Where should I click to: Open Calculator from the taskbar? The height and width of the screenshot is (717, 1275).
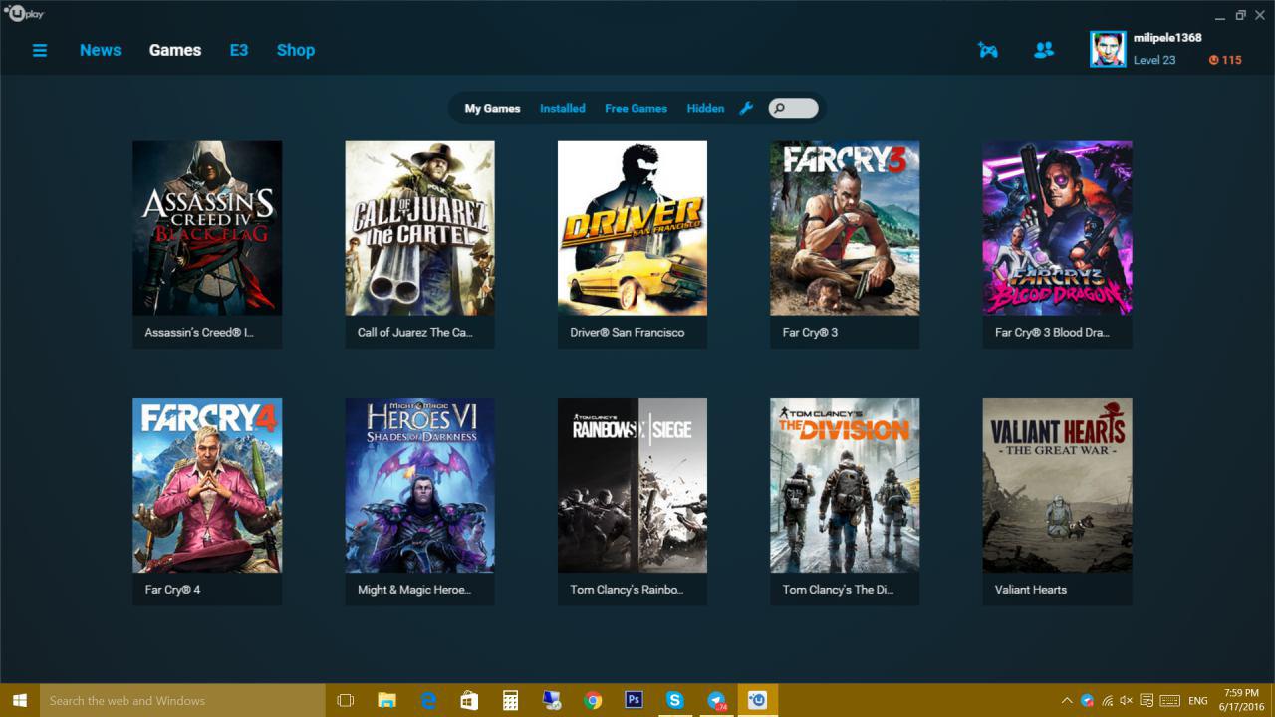point(510,700)
